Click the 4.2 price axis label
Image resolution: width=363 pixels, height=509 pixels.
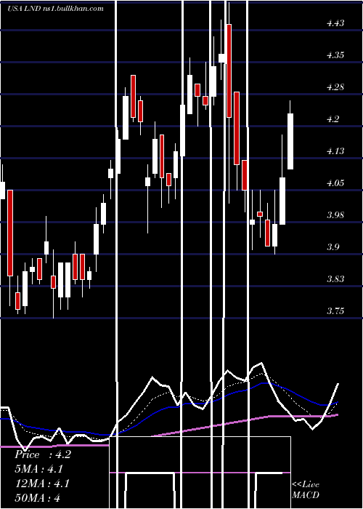[x=333, y=119]
